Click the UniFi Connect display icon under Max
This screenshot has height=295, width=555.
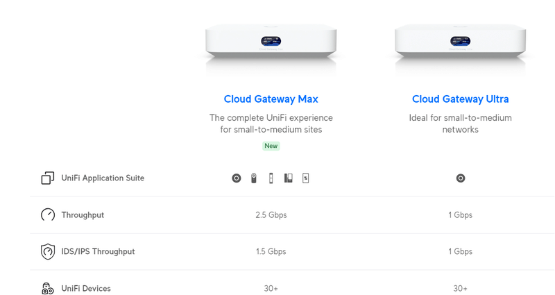point(305,178)
